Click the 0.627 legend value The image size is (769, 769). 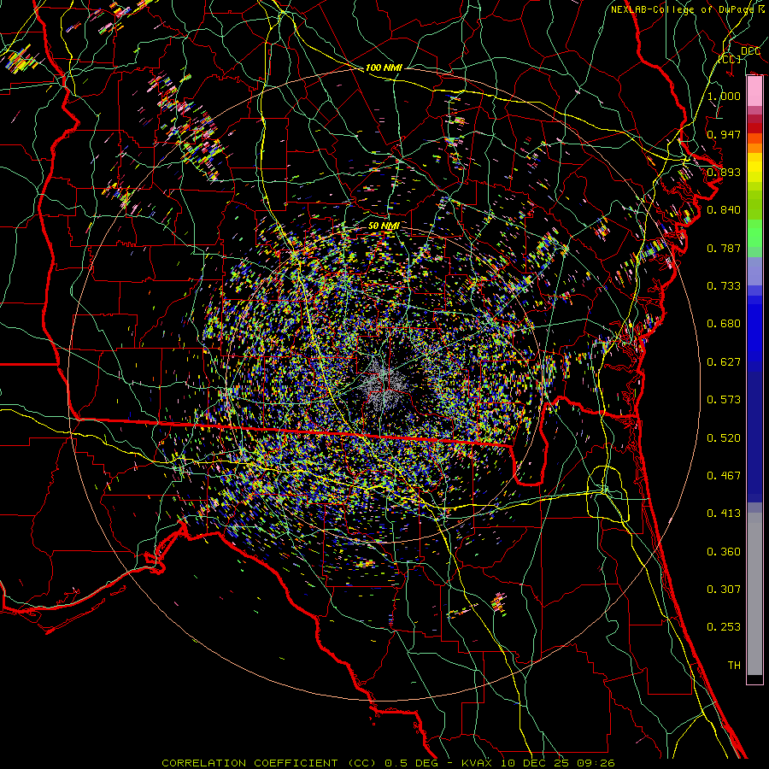click(724, 362)
